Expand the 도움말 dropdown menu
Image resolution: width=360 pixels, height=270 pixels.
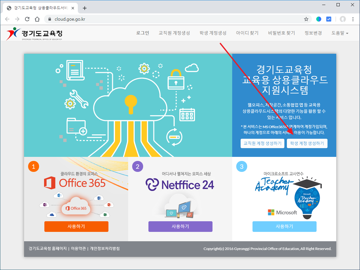(340, 33)
